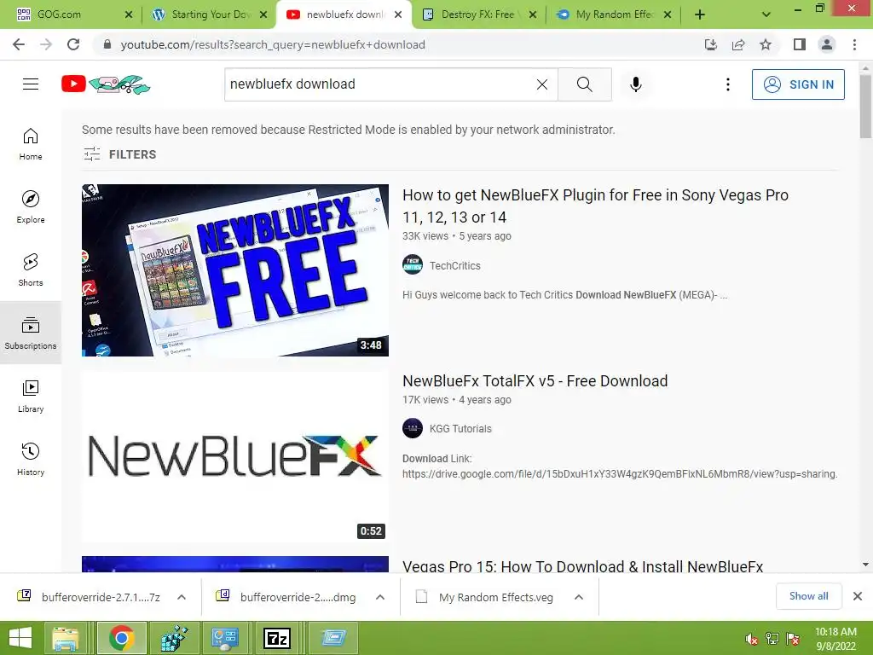873x655 pixels.
Task: Open KGG Tutorials channel avatar
Action: (413, 428)
